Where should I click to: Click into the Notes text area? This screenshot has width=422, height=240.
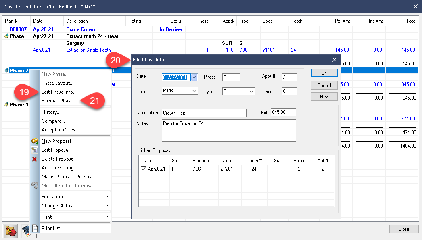point(229,131)
